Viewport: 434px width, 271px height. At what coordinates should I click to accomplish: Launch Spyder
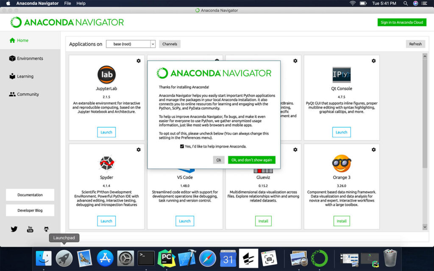click(106, 221)
